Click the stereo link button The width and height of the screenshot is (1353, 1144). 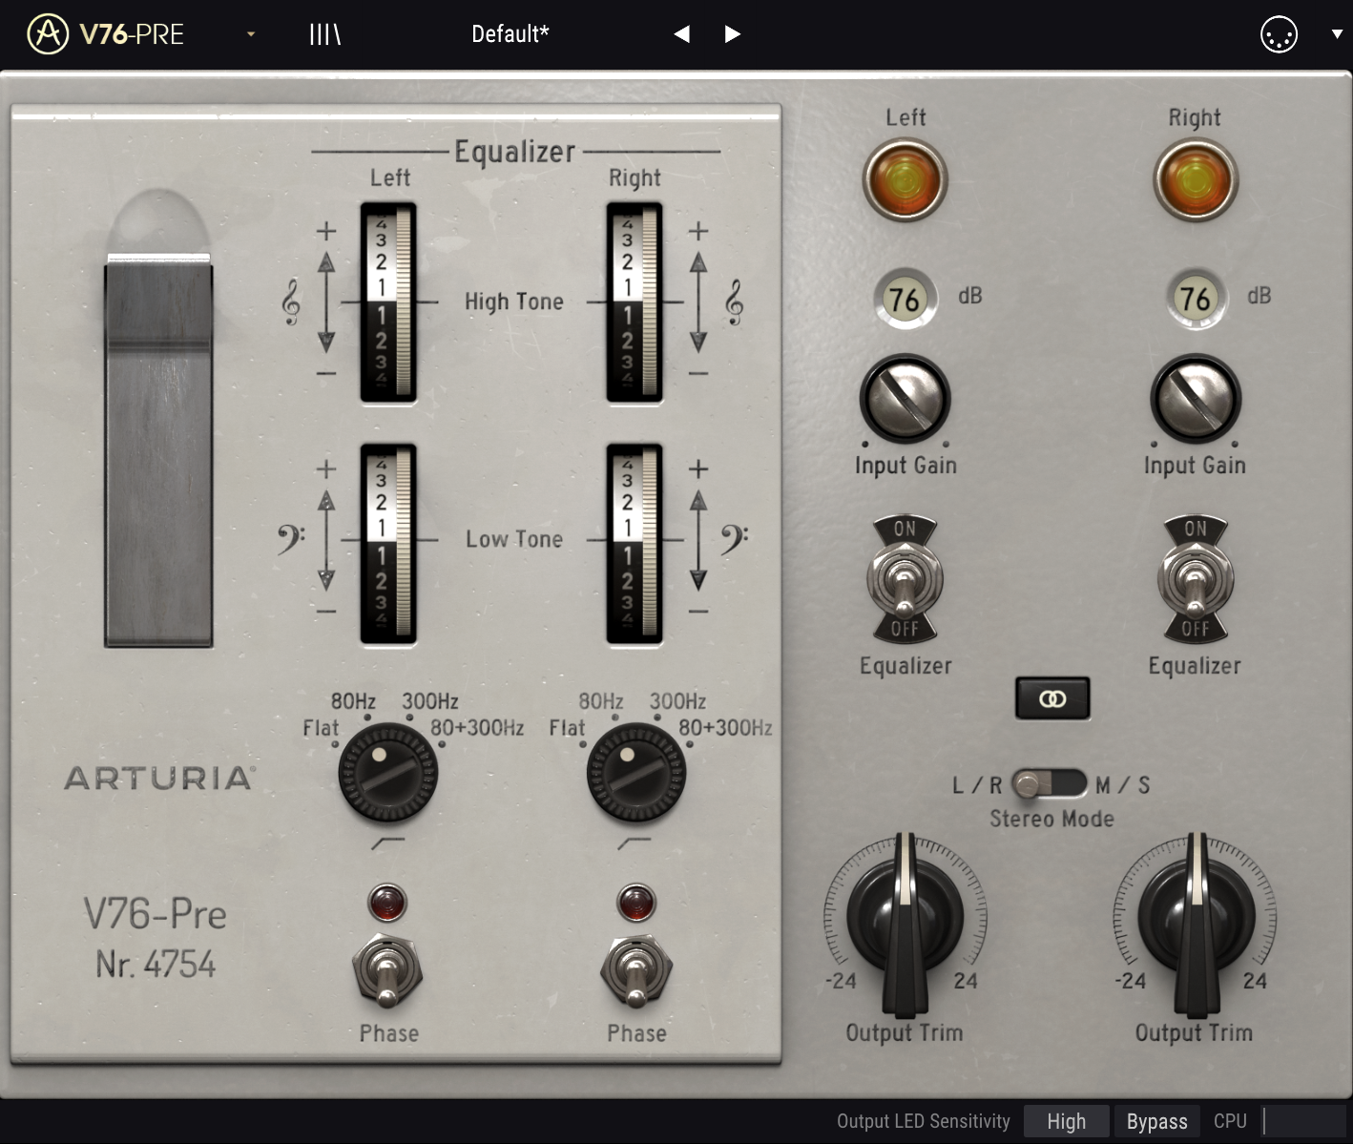point(1051,699)
